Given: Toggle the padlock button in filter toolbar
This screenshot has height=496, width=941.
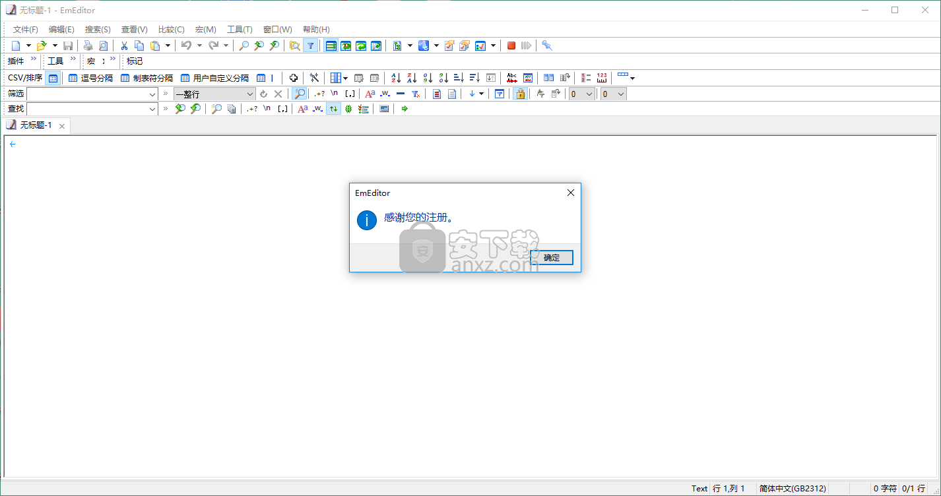Looking at the screenshot, I should (520, 94).
